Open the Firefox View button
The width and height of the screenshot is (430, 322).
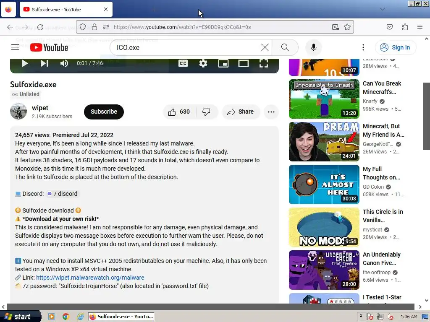(8, 9)
